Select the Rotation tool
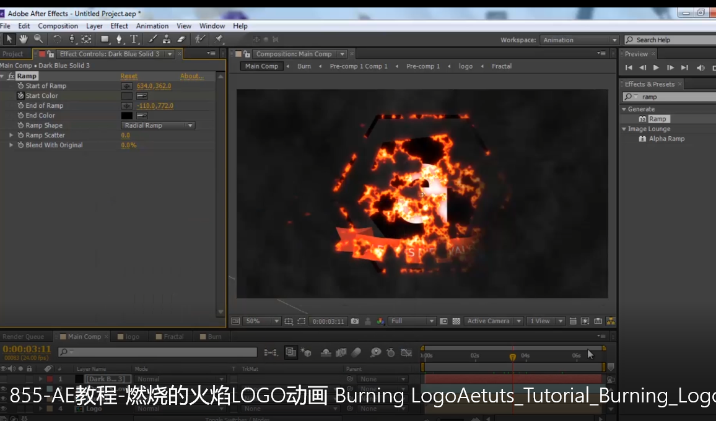Screen dimensions: 716x421 (x=57, y=39)
